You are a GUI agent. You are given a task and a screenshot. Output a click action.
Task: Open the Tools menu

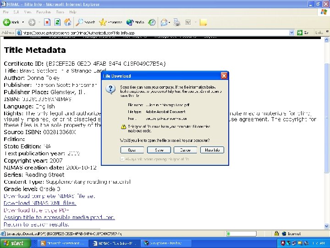pos(60,12)
